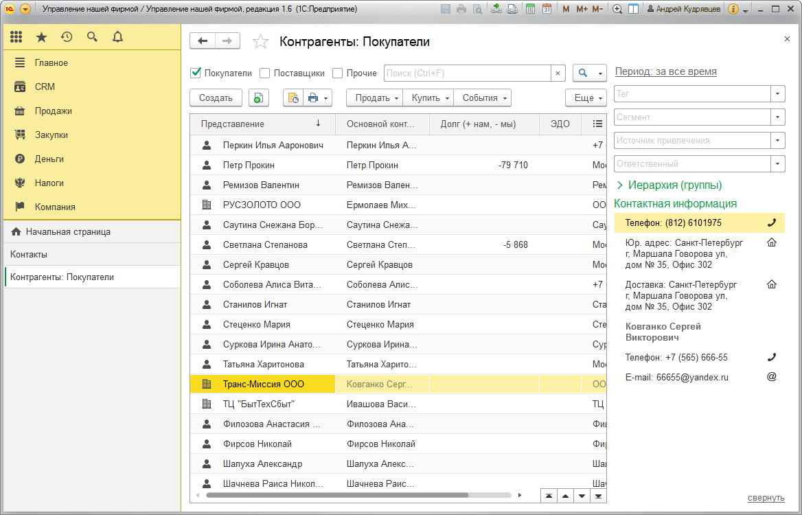Switch to the Контакты tab
Screen dimensions: 802x515
[x=92, y=254]
